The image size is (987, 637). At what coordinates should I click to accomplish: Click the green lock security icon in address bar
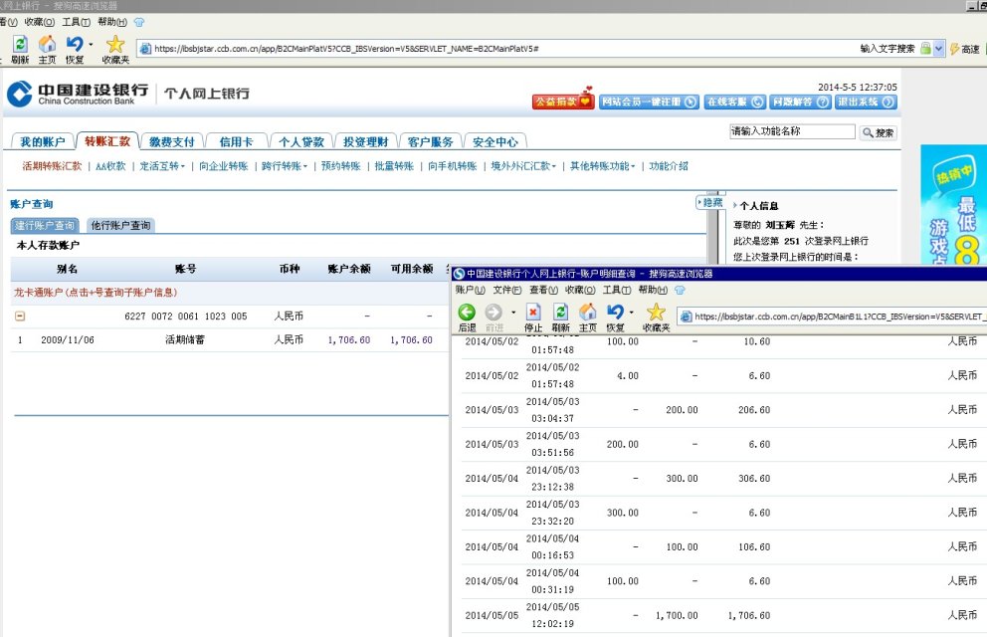[x=925, y=49]
